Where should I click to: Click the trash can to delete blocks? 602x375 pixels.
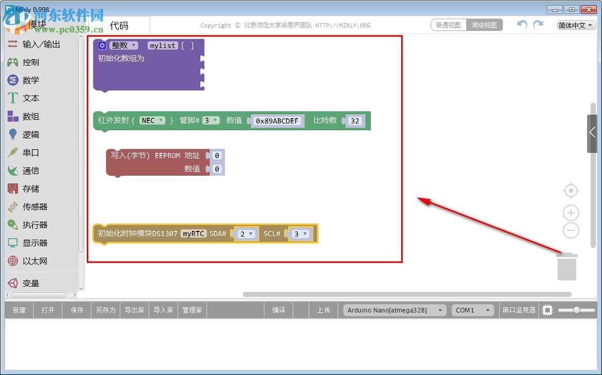coord(567,266)
